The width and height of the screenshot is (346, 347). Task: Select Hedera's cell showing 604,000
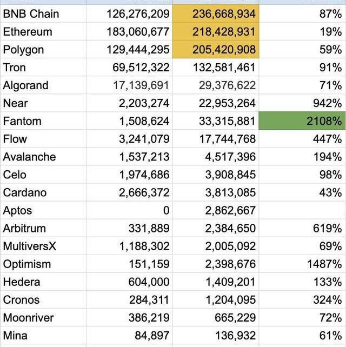129,282
